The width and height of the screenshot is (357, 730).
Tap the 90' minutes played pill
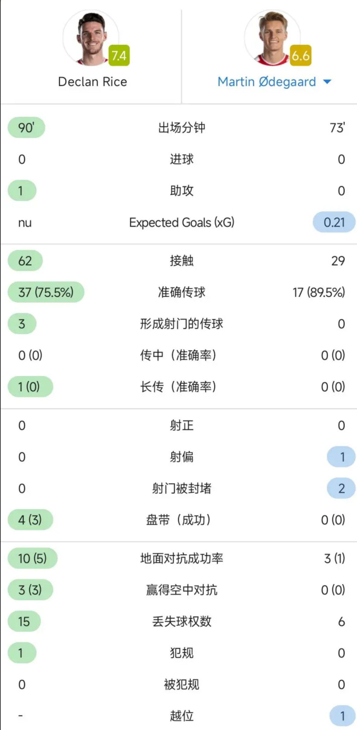click(x=26, y=128)
